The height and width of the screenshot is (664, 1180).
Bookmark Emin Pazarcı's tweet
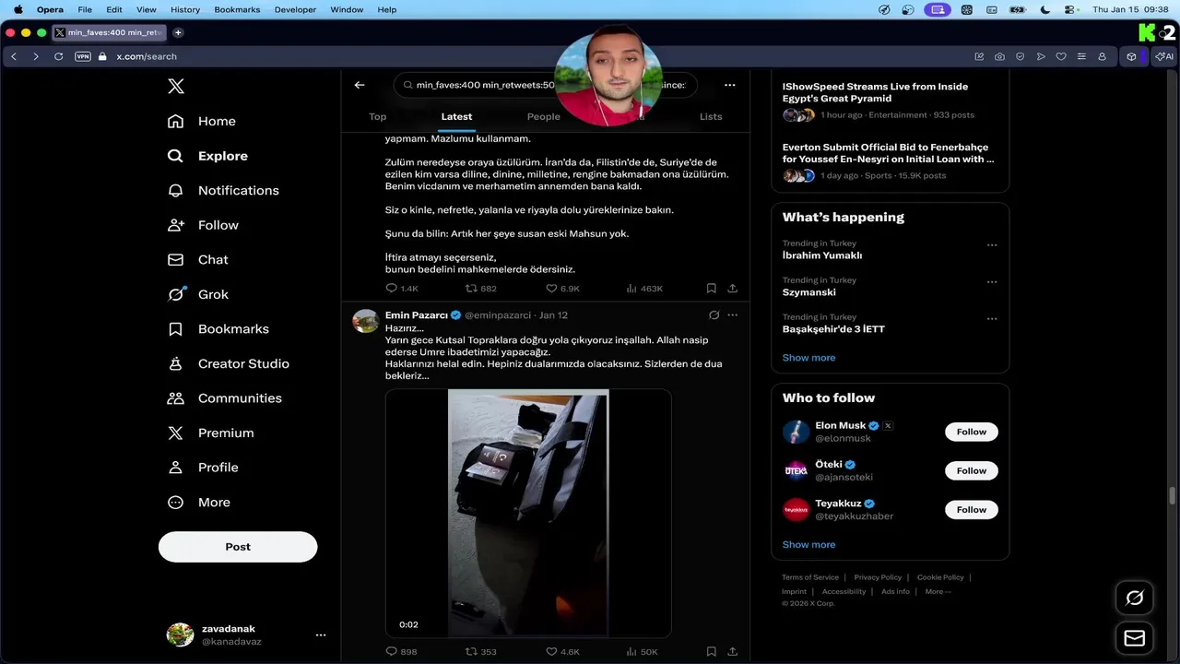point(711,651)
